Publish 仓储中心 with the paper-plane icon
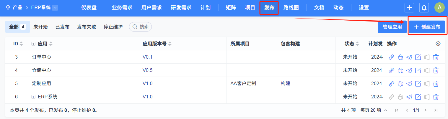 [409, 70]
